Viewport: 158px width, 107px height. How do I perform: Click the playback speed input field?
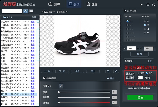pos(140,78)
